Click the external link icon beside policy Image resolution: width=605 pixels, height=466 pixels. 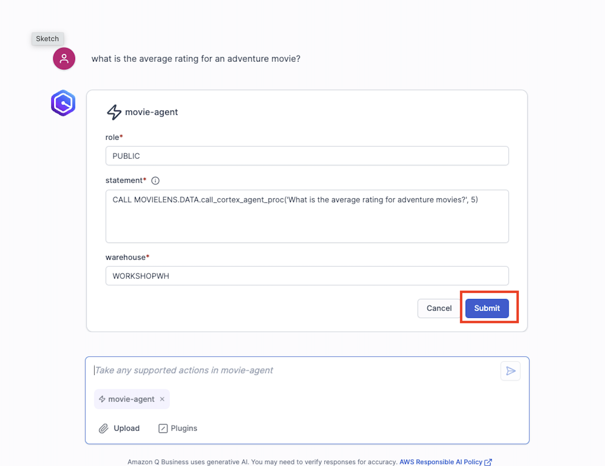[x=488, y=462]
